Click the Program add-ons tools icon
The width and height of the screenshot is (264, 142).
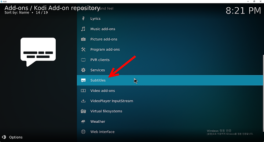click(x=83, y=49)
